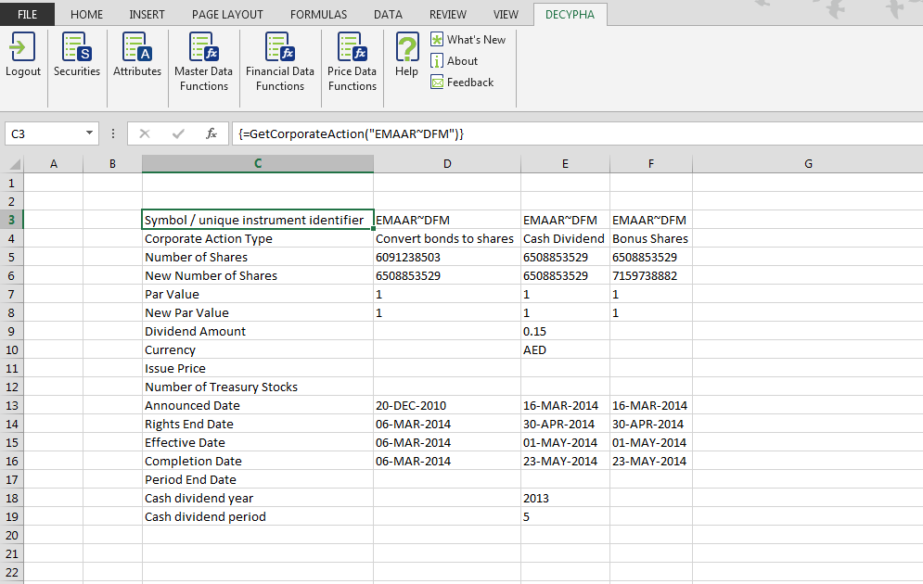Open the Attributes icon button
The height and width of the screenshot is (584, 923).
[x=137, y=47]
